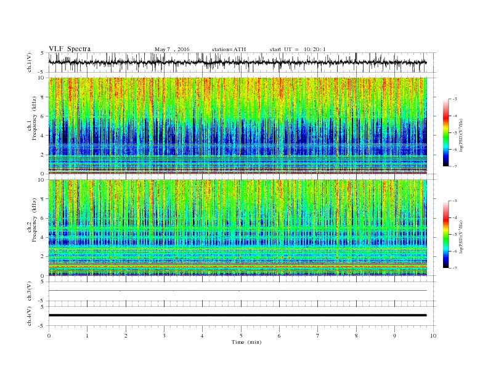This screenshot has width=488, height=377.
Task: Click the "ch.3(V)" axis label
Action: click(x=30, y=291)
